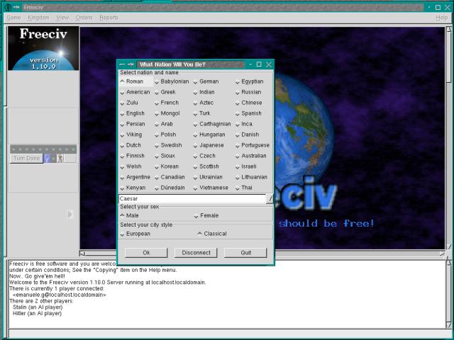Choose the Canadian nation
Screen dimensions: 454x340
point(170,177)
